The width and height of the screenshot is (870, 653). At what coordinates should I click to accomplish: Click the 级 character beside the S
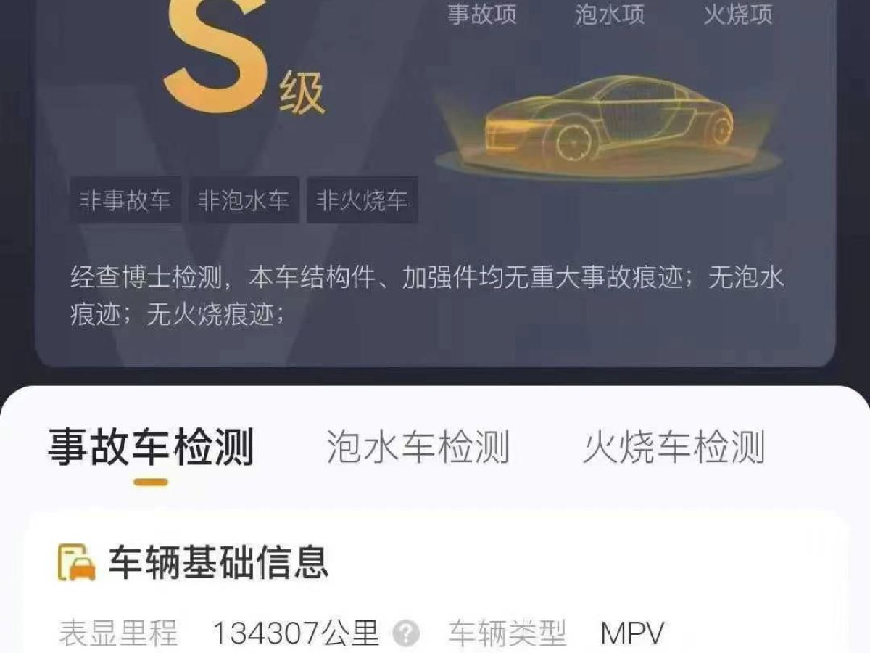click(x=301, y=96)
